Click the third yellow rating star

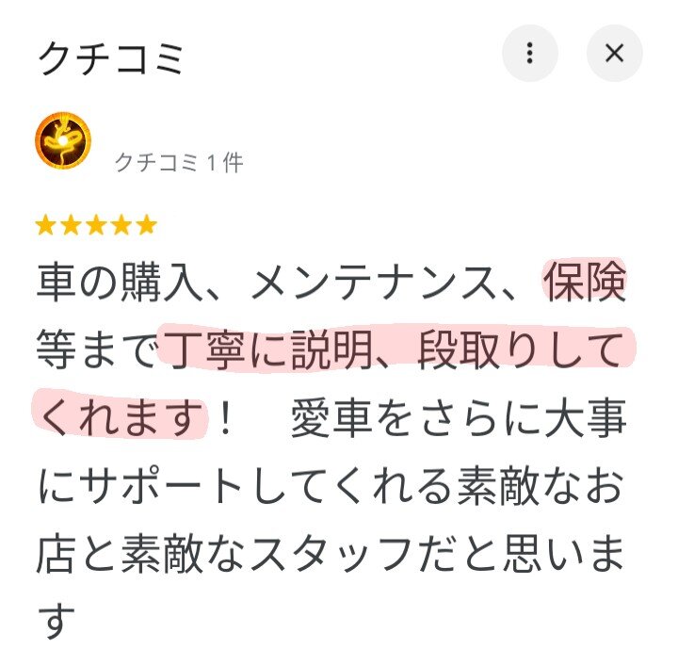96,225
